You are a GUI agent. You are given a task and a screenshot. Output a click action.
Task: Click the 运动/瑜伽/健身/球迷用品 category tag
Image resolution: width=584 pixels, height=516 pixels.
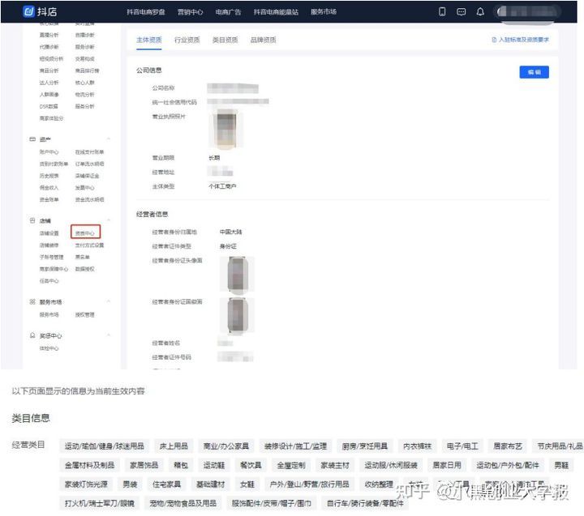pyautogui.click(x=105, y=446)
